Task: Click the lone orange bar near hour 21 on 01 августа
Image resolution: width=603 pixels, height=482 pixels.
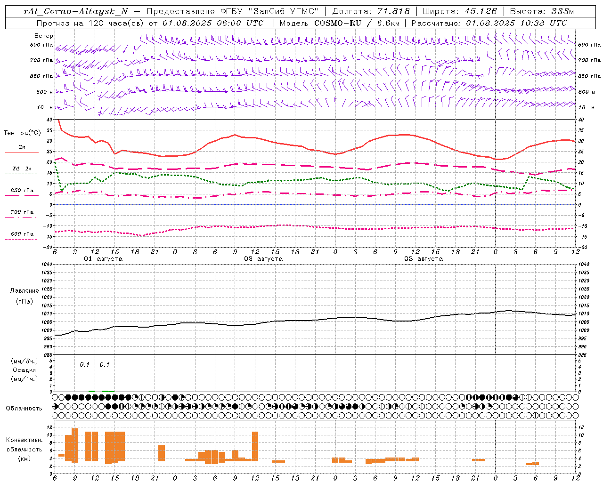Action: 162,453
